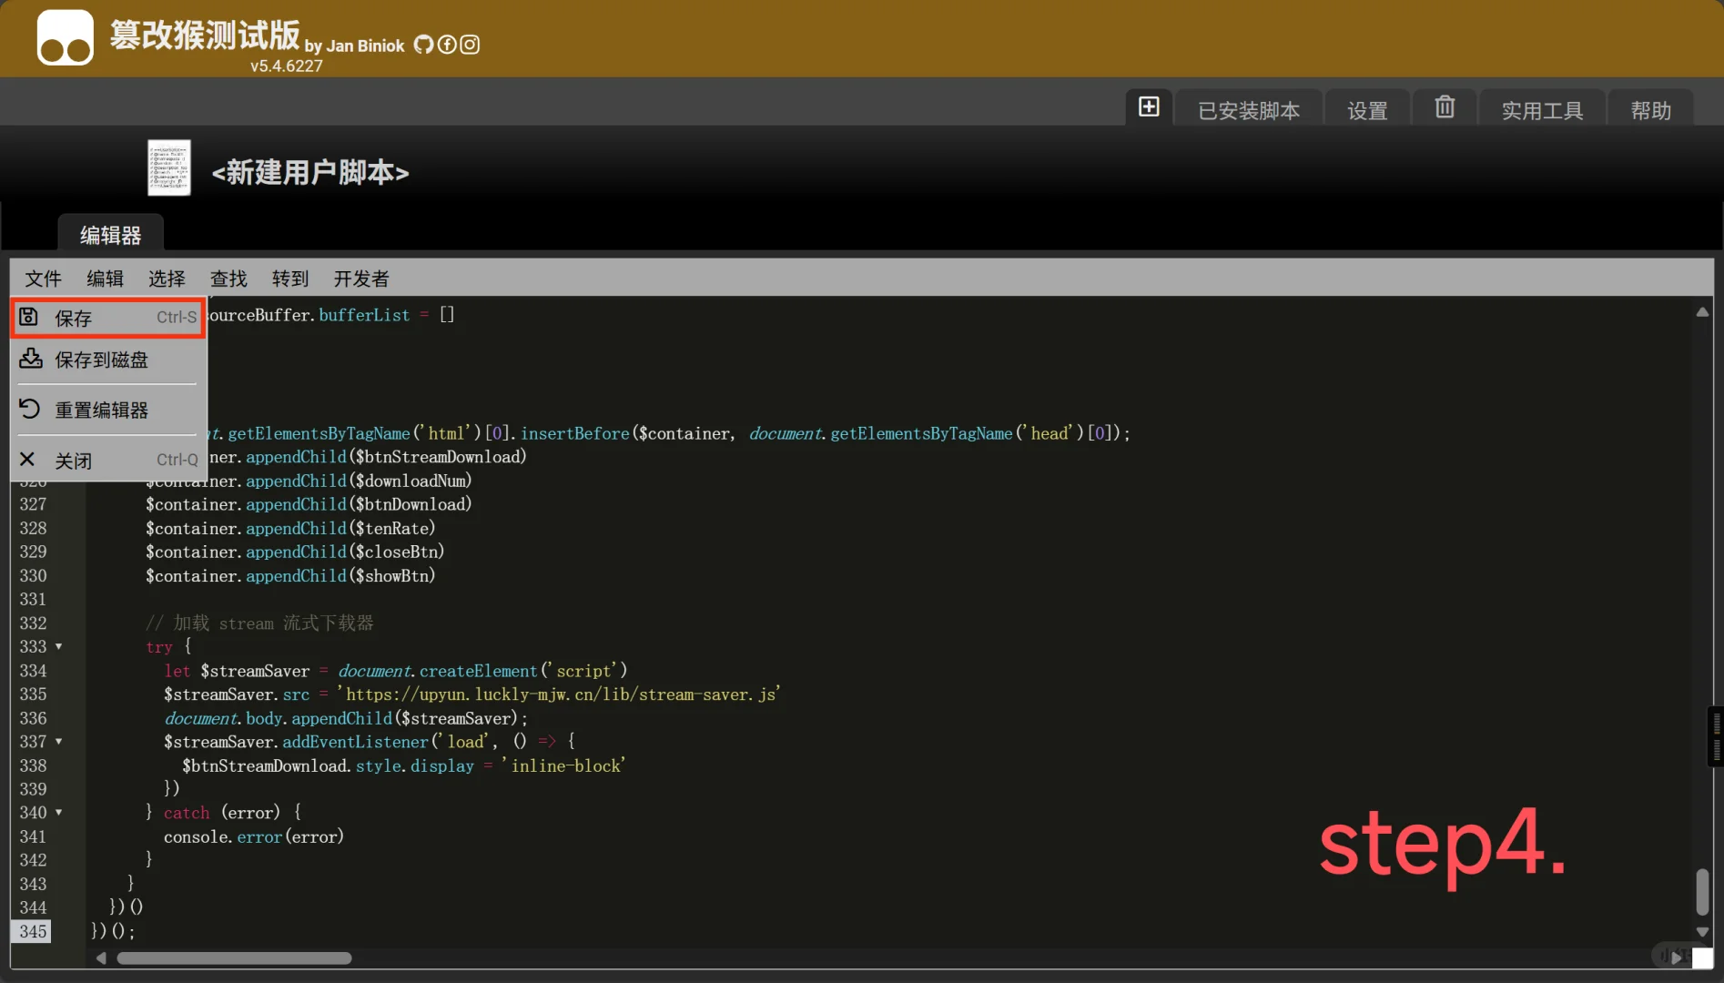The width and height of the screenshot is (1724, 983).
Task: Open the Facebook icon link
Action: tap(447, 45)
